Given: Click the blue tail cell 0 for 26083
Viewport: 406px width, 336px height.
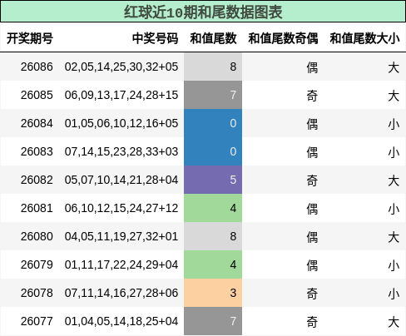Looking at the screenshot, I should (x=213, y=151).
